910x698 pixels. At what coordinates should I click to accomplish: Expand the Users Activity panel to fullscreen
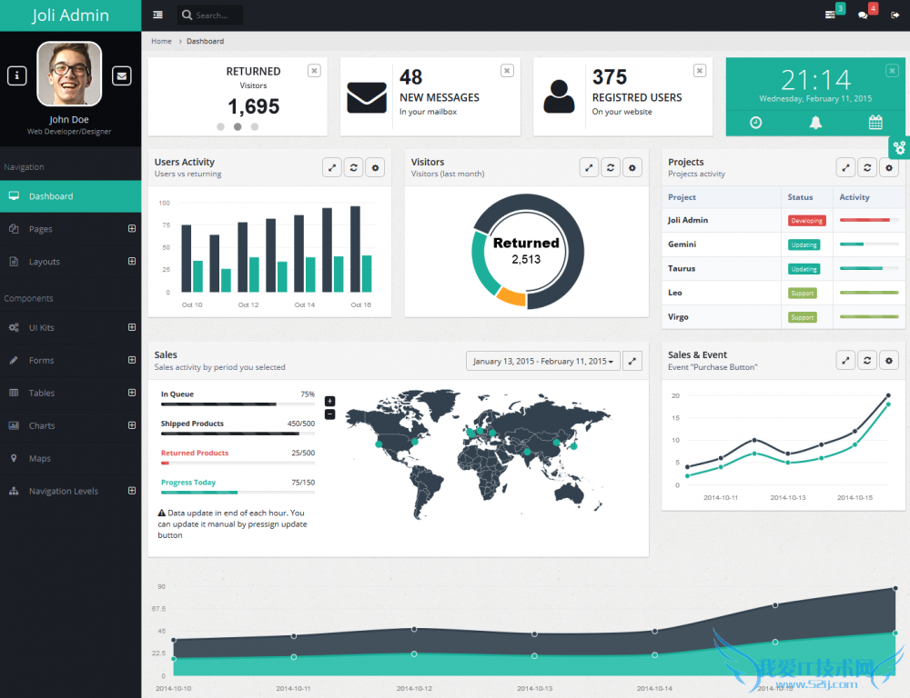pyautogui.click(x=331, y=167)
